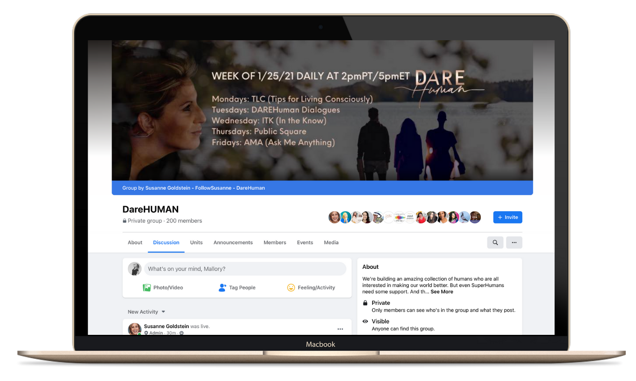
Task: Click the Private group lock icon under title
Action: 125,221
